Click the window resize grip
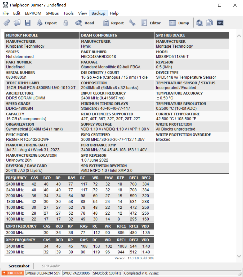 click(x=239, y=273)
